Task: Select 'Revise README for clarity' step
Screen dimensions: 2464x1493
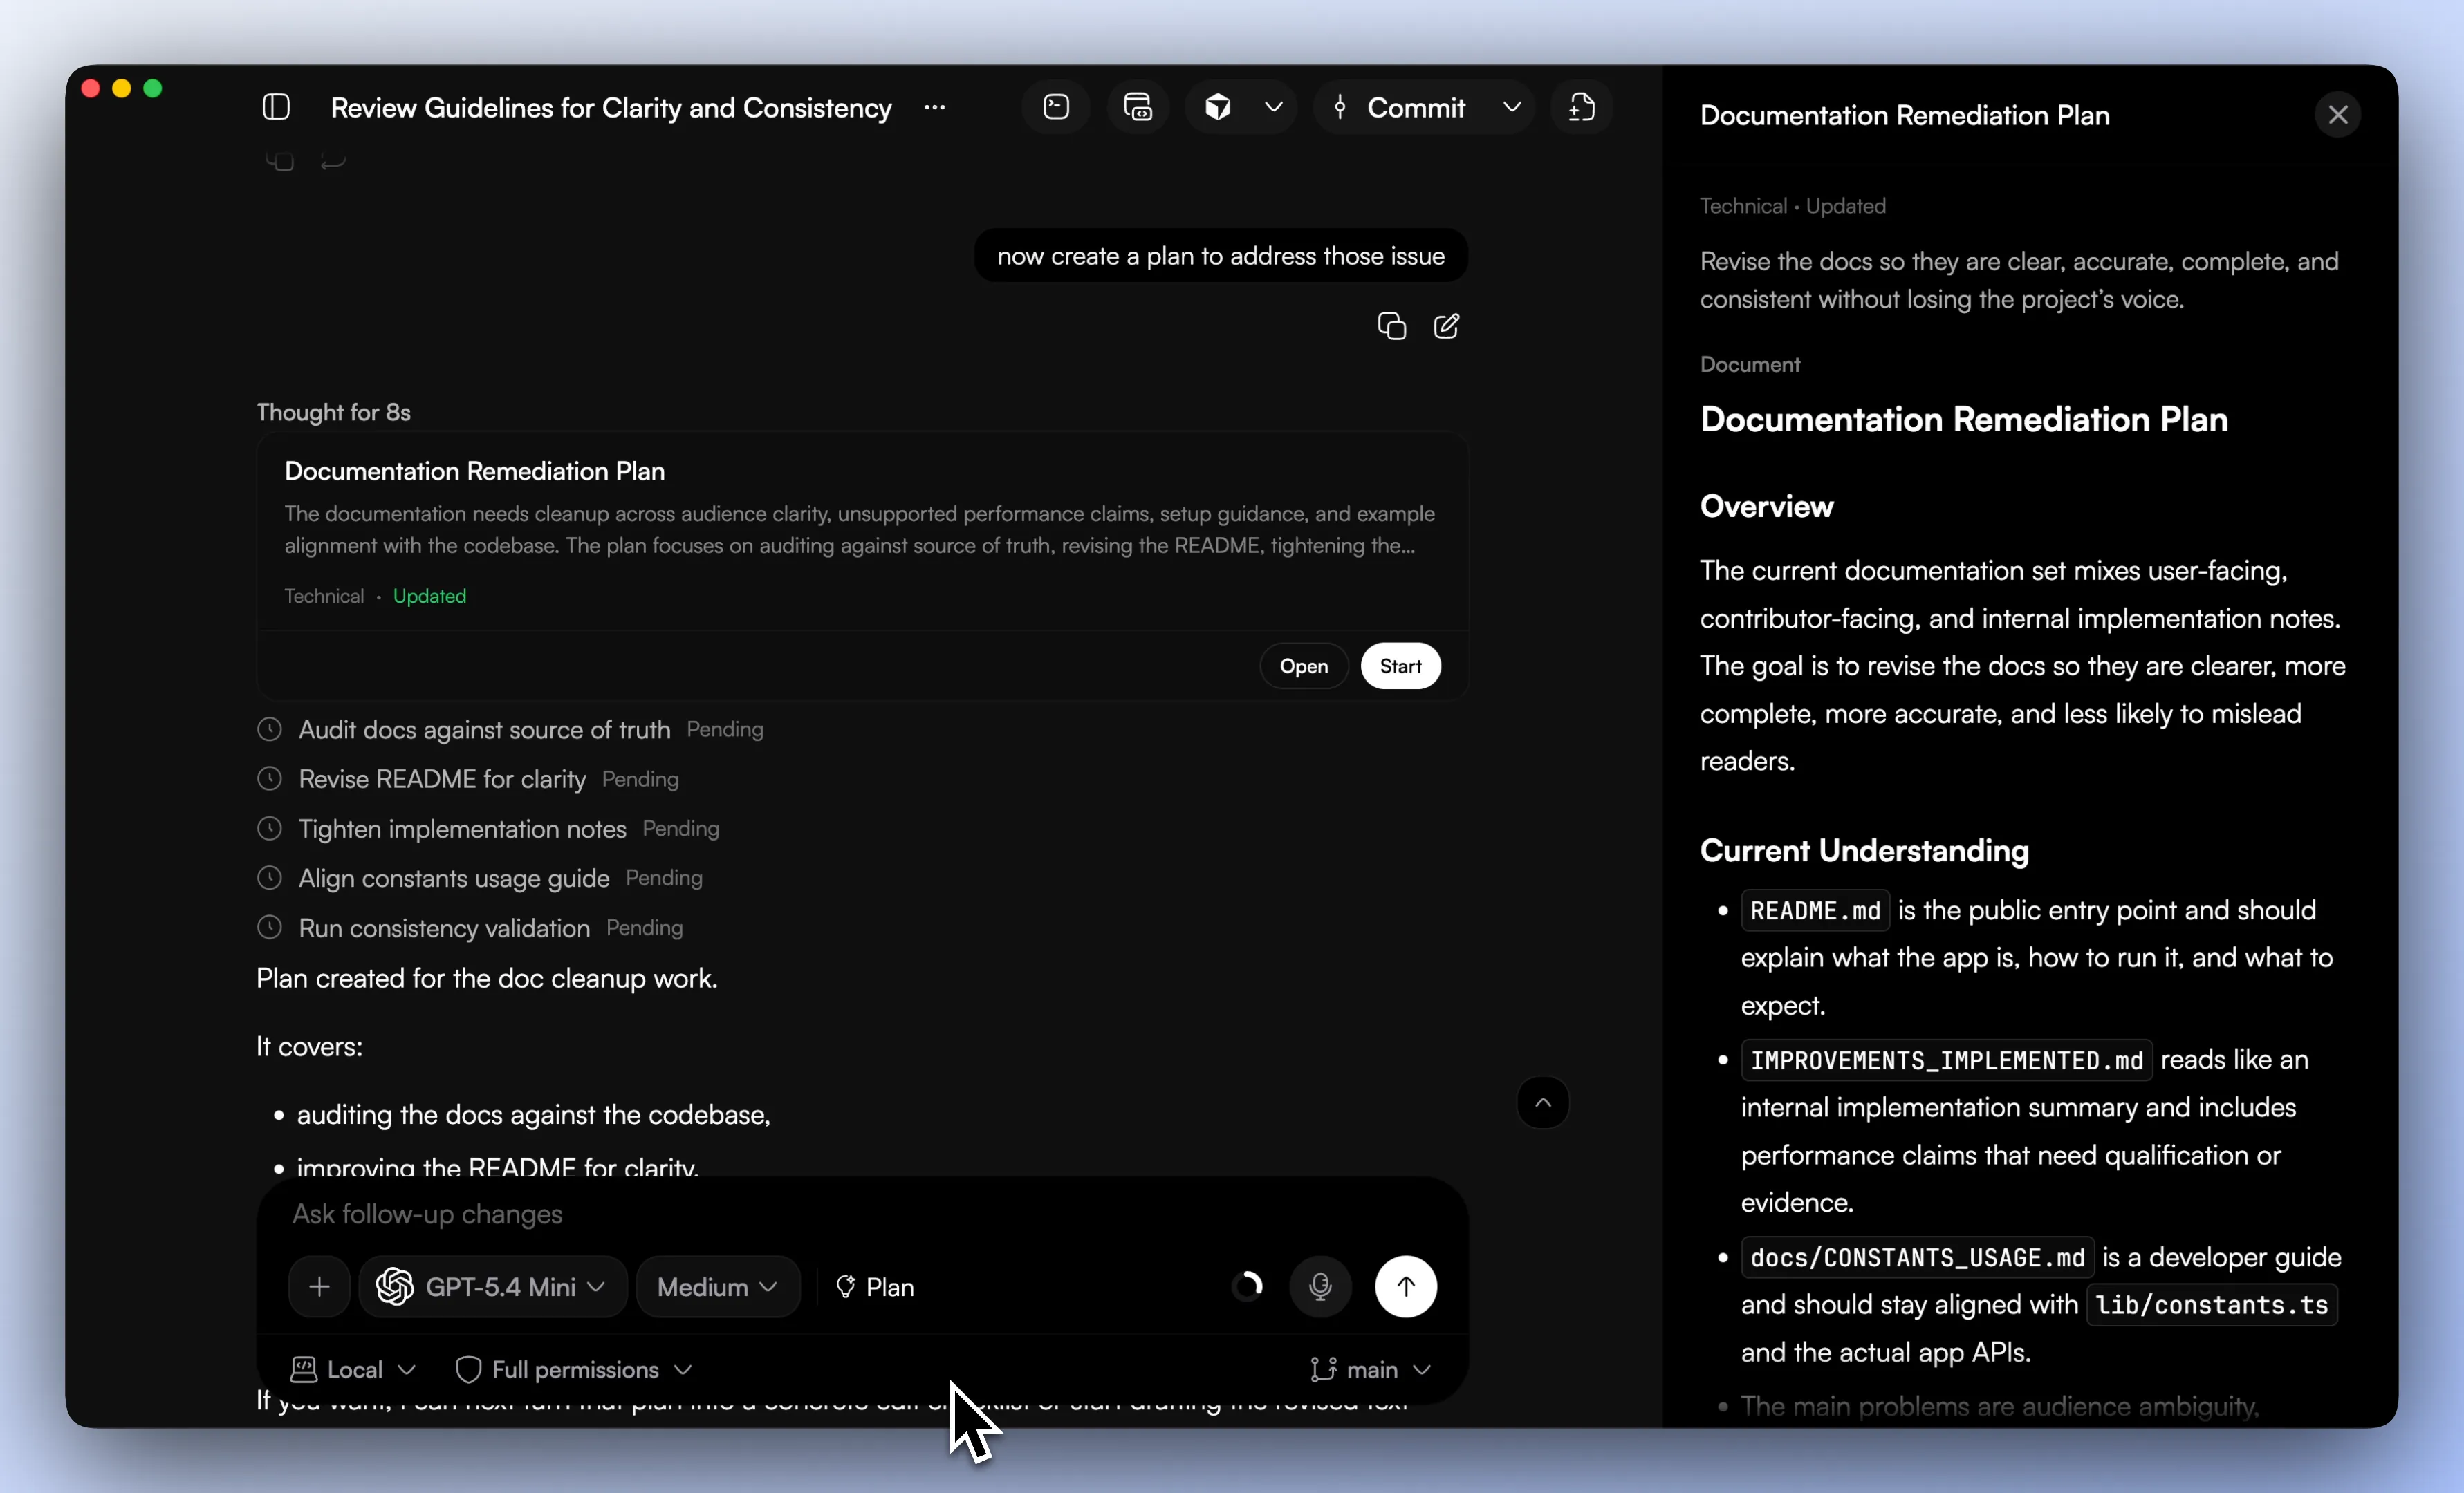Action: (x=442, y=780)
